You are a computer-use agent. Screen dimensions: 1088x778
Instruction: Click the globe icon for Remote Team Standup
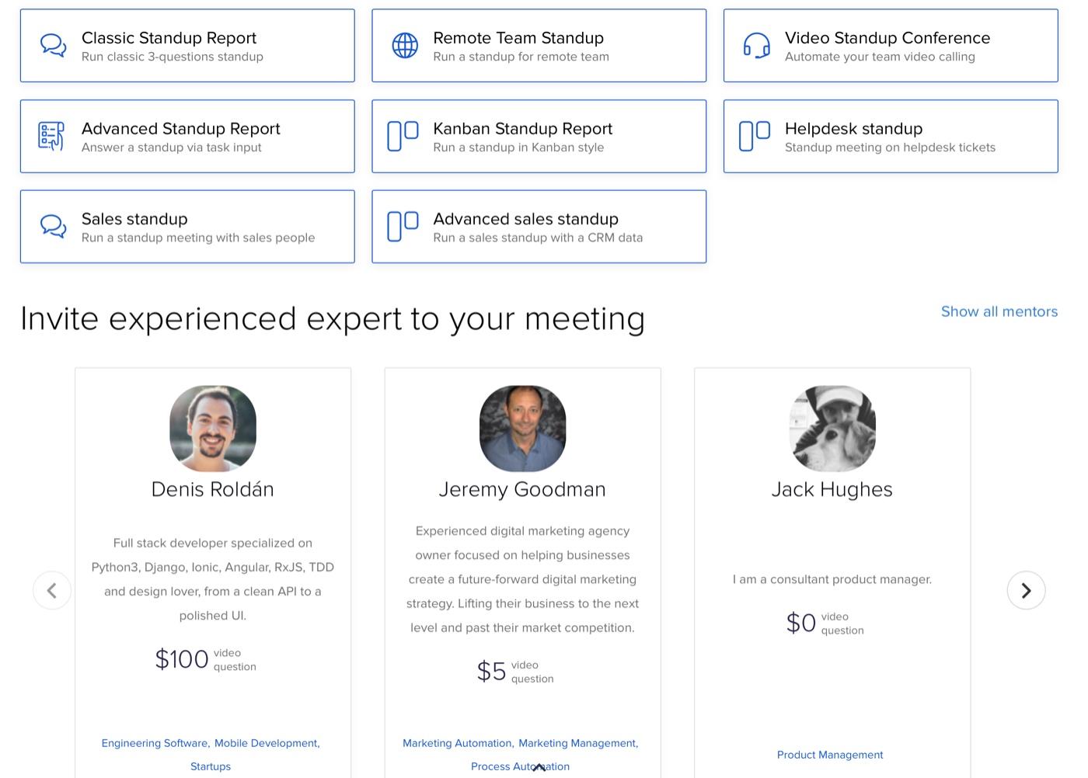point(405,46)
